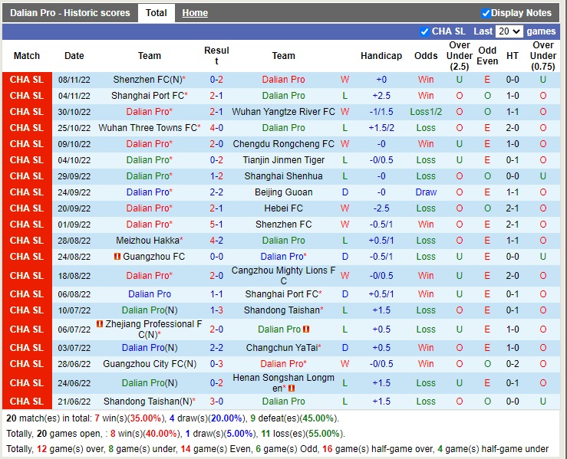Open the Hebei FC team page
Viewport: 567px width, 459px height.
coord(283,208)
